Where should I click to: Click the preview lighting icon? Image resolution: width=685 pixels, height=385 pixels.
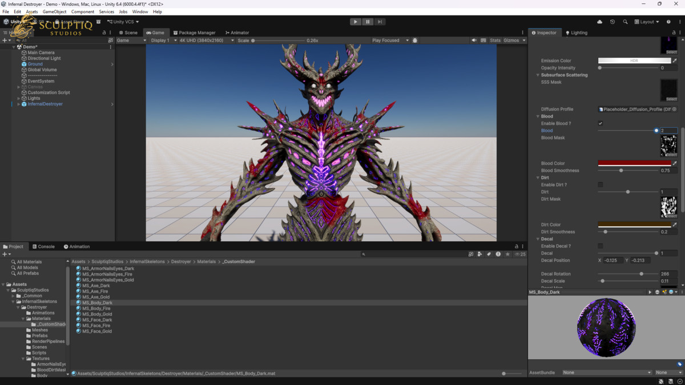tap(664, 292)
